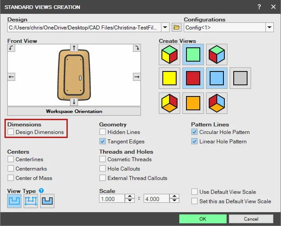Click the View Type help icon

41,190
